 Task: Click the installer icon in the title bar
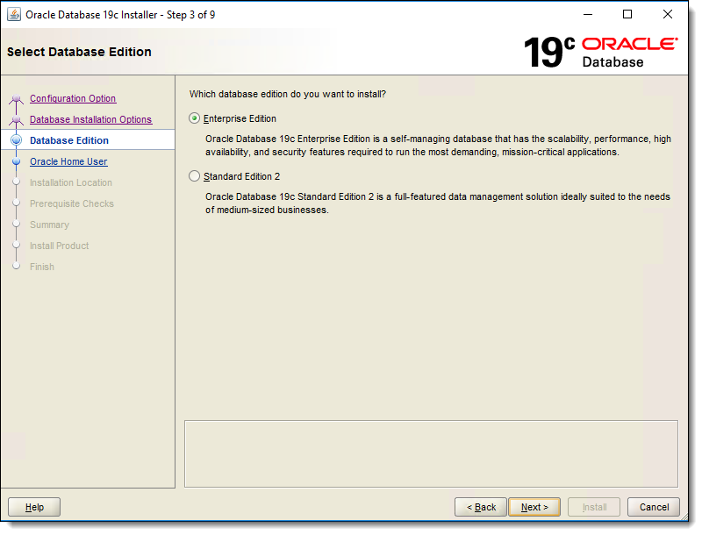pos(14,14)
